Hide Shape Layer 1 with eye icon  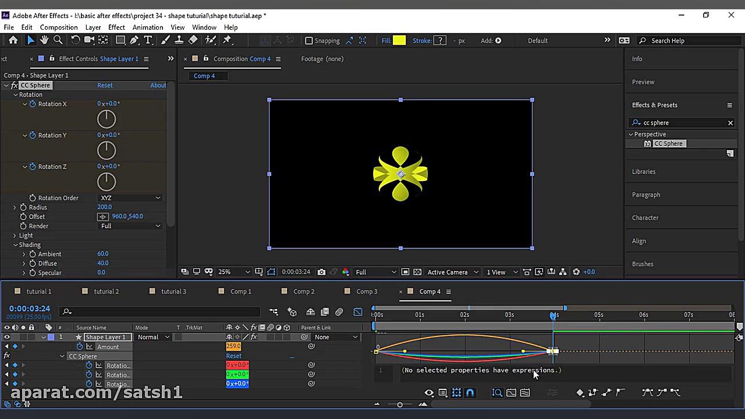click(7, 337)
